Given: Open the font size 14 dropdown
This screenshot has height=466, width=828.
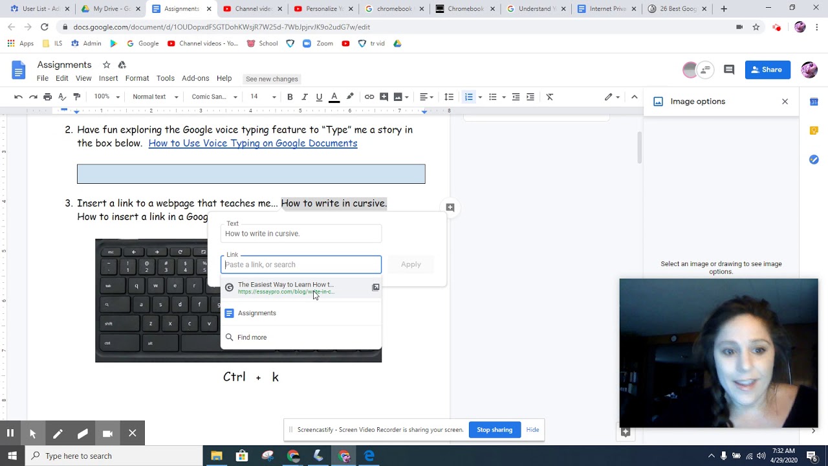Looking at the screenshot, I should 263,97.
